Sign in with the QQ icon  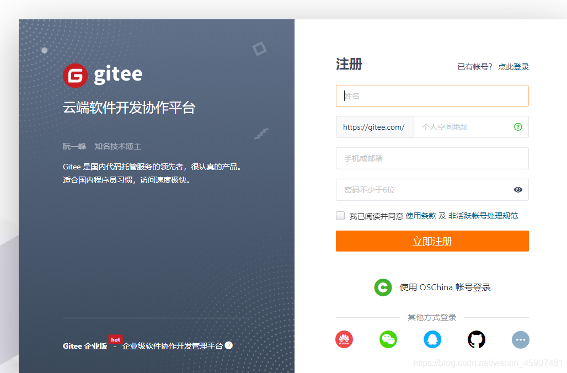pyautogui.click(x=432, y=339)
